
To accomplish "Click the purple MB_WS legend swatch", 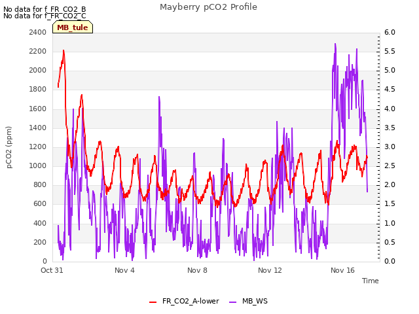I will (233, 302).
